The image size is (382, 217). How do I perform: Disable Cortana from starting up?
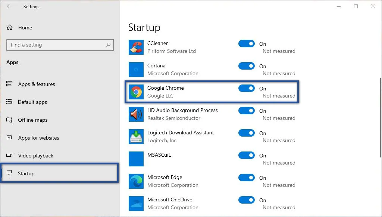(x=246, y=66)
